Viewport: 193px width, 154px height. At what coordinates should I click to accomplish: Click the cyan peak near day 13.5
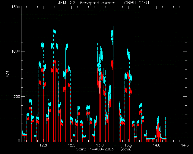(x=128, y=54)
